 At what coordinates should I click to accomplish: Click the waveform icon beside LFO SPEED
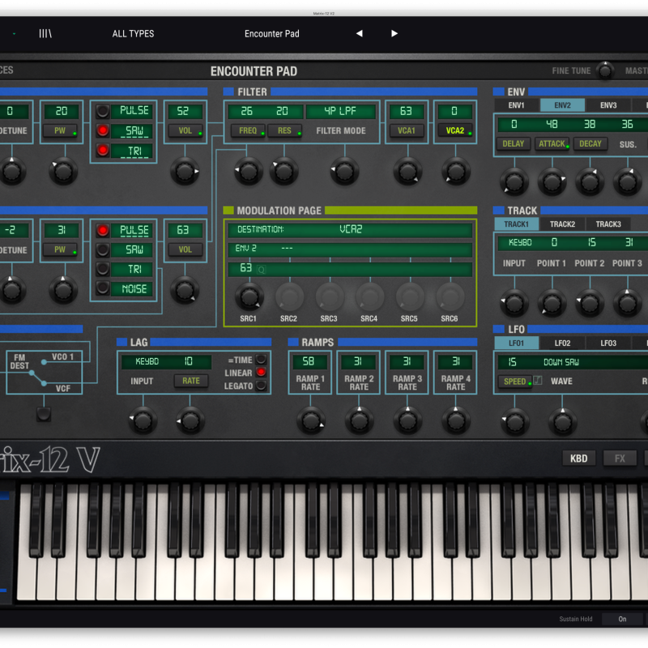537,380
